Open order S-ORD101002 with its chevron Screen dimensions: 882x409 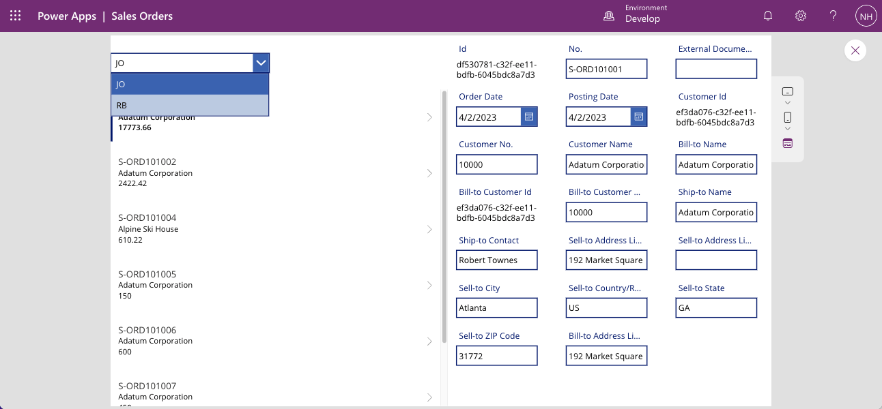pyautogui.click(x=429, y=173)
